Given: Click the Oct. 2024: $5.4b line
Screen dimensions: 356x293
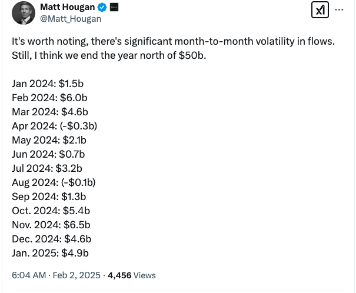Looking at the screenshot, I should click(51, 211).
